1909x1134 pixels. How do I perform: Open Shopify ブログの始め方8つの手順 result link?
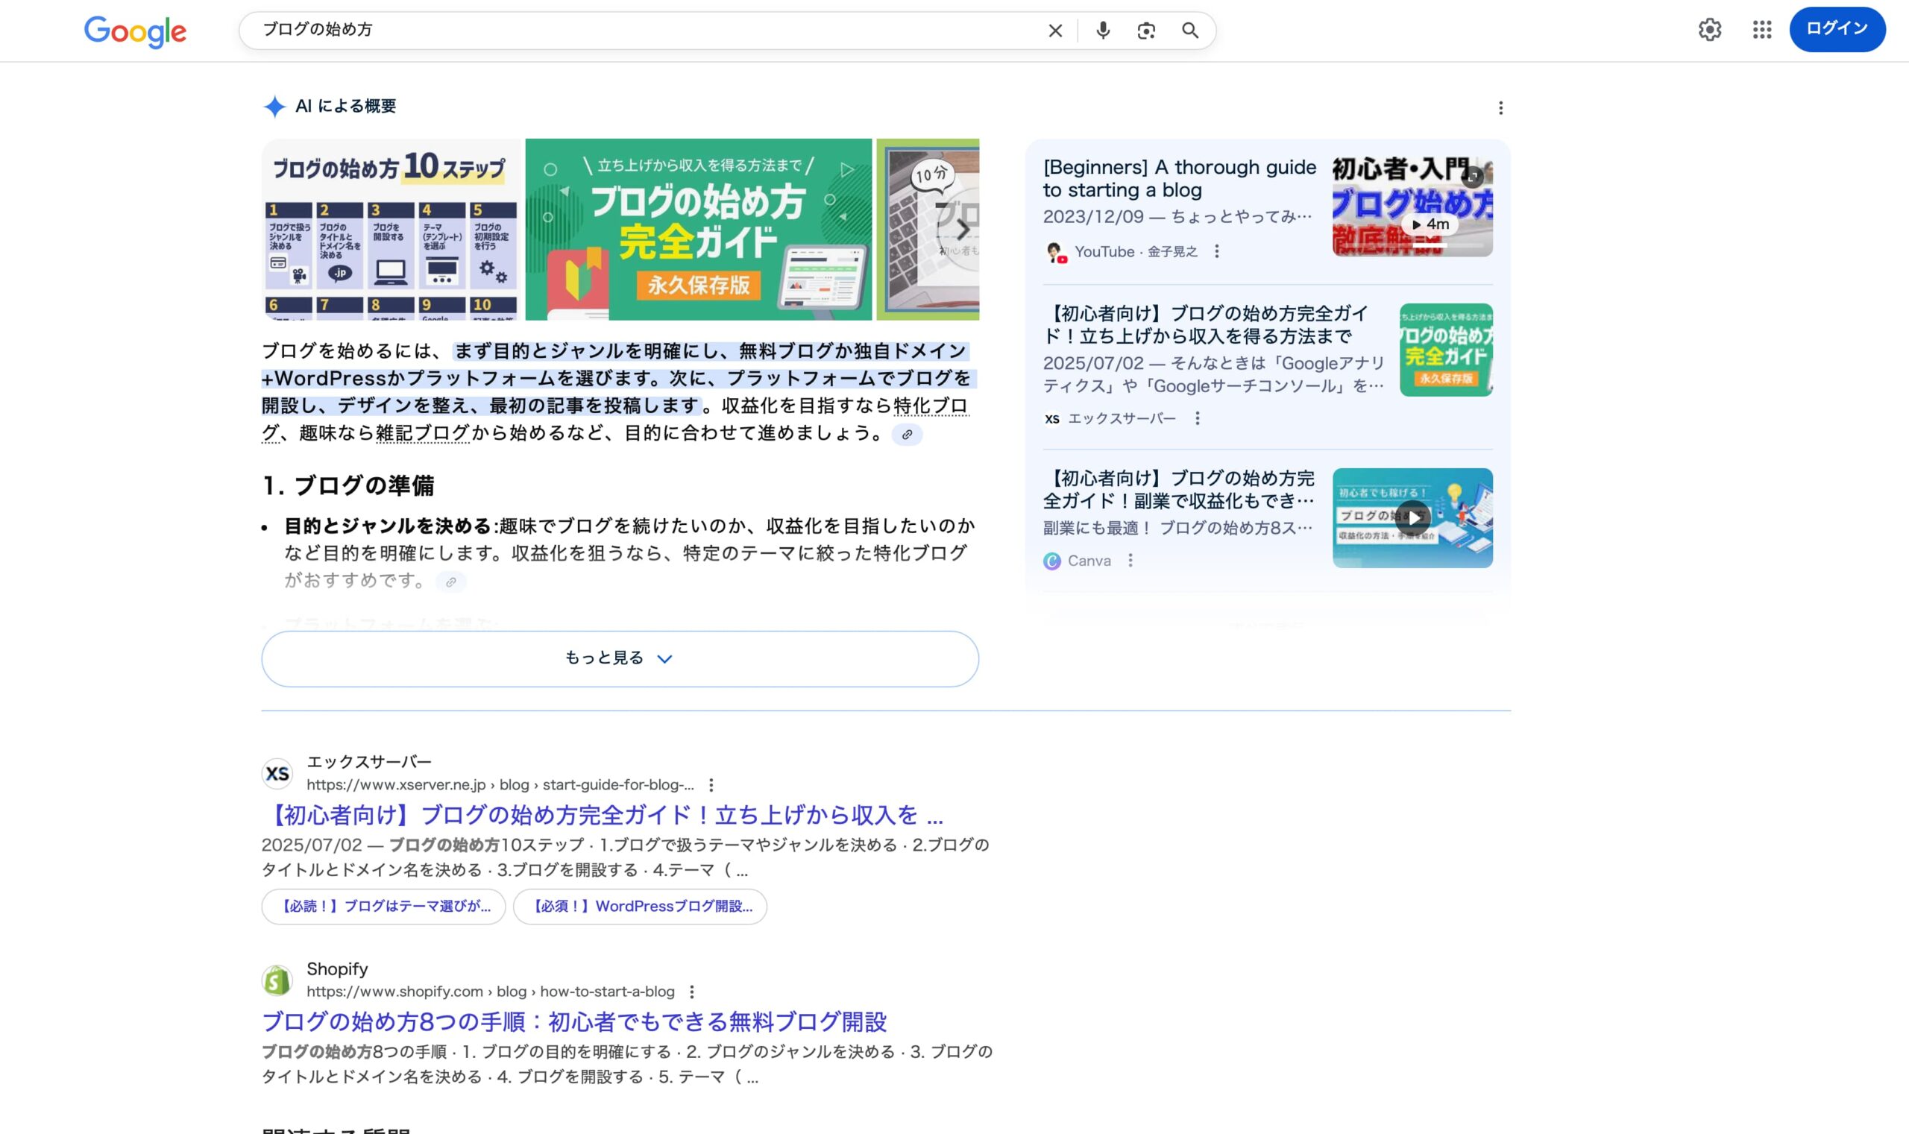573,1021
